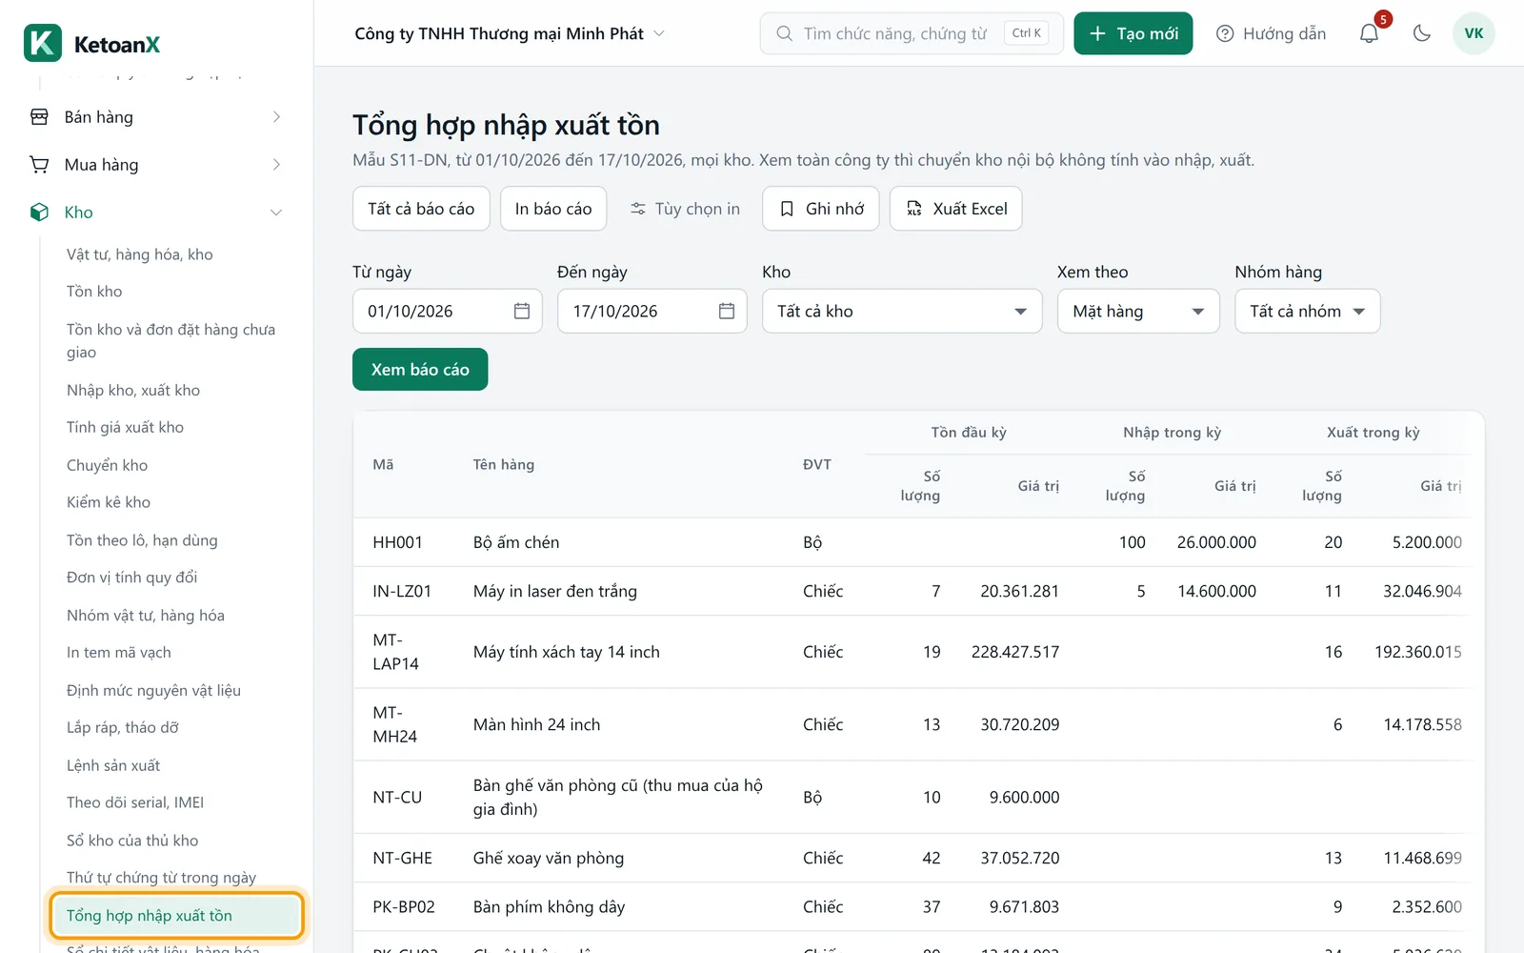Open company selector Minh Phát dropdown

tap(510, 33)
